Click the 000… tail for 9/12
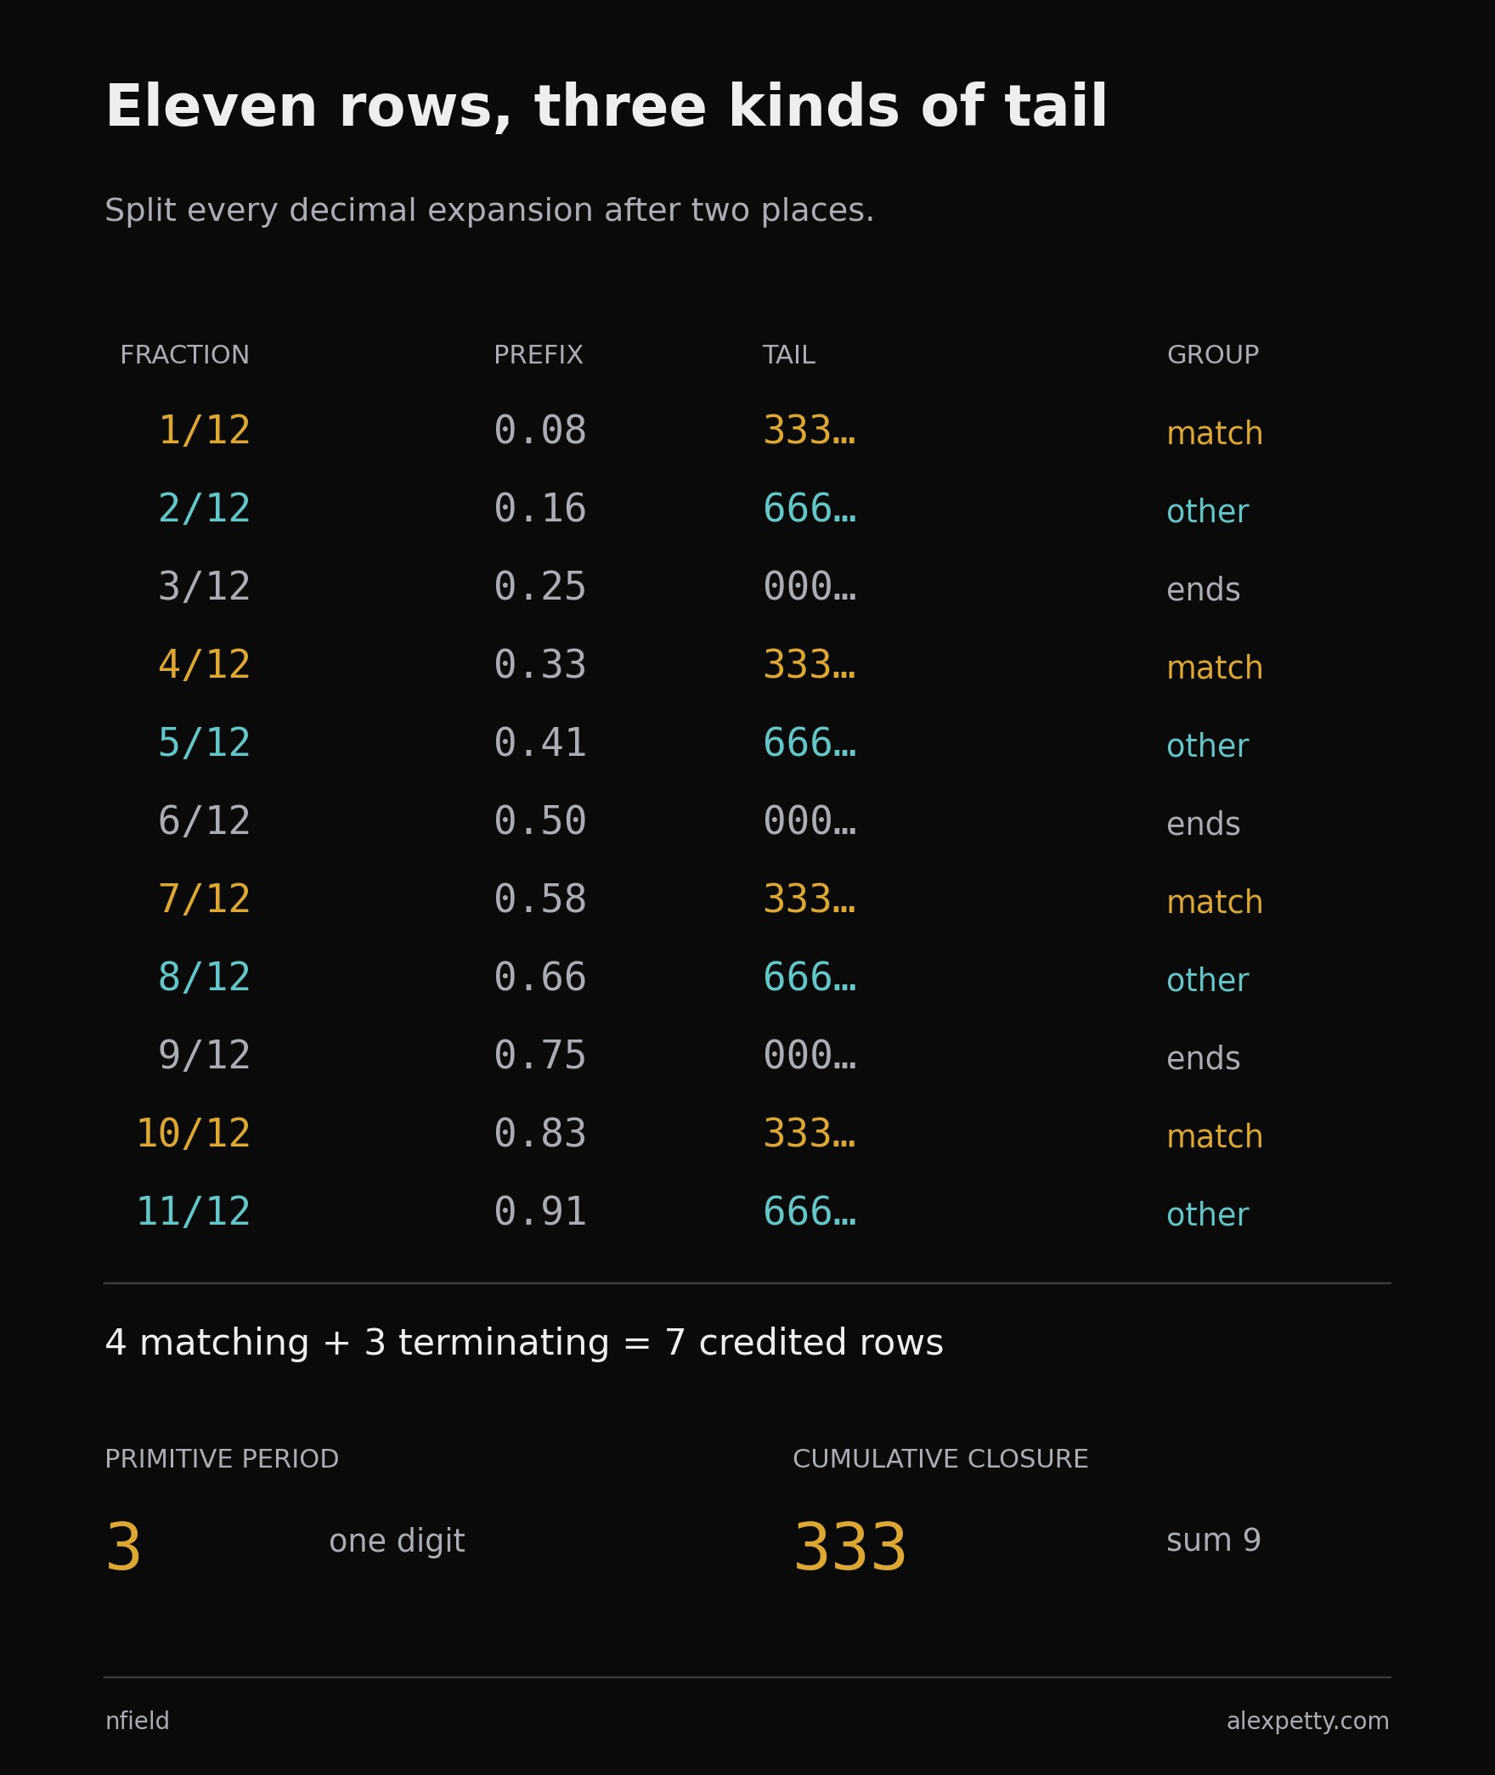Viewport: 1495px width, 1775px height. tap(810, 1056)
